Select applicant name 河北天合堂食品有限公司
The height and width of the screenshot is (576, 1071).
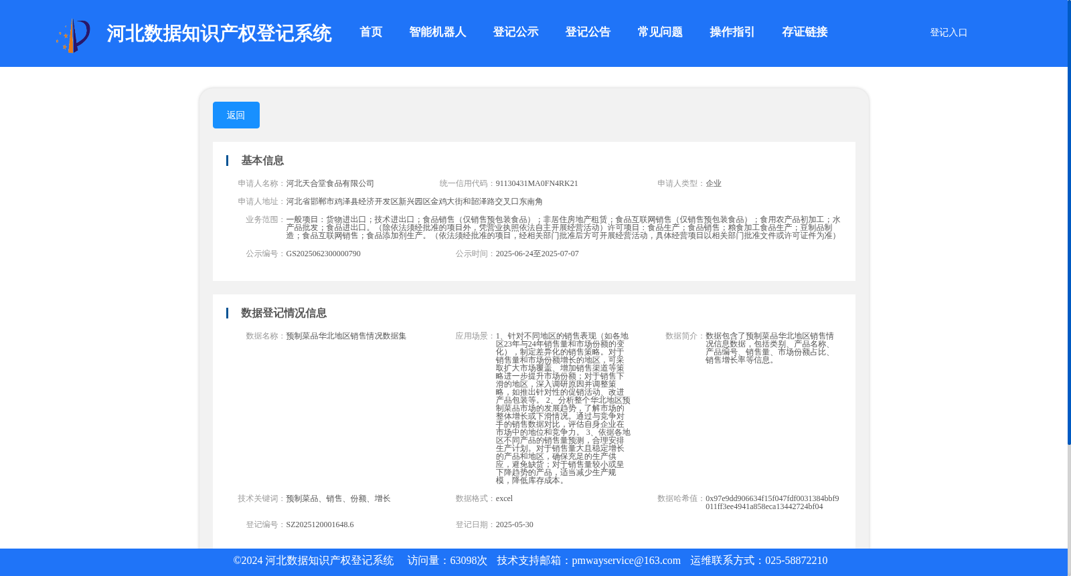(x=330, y=183)
